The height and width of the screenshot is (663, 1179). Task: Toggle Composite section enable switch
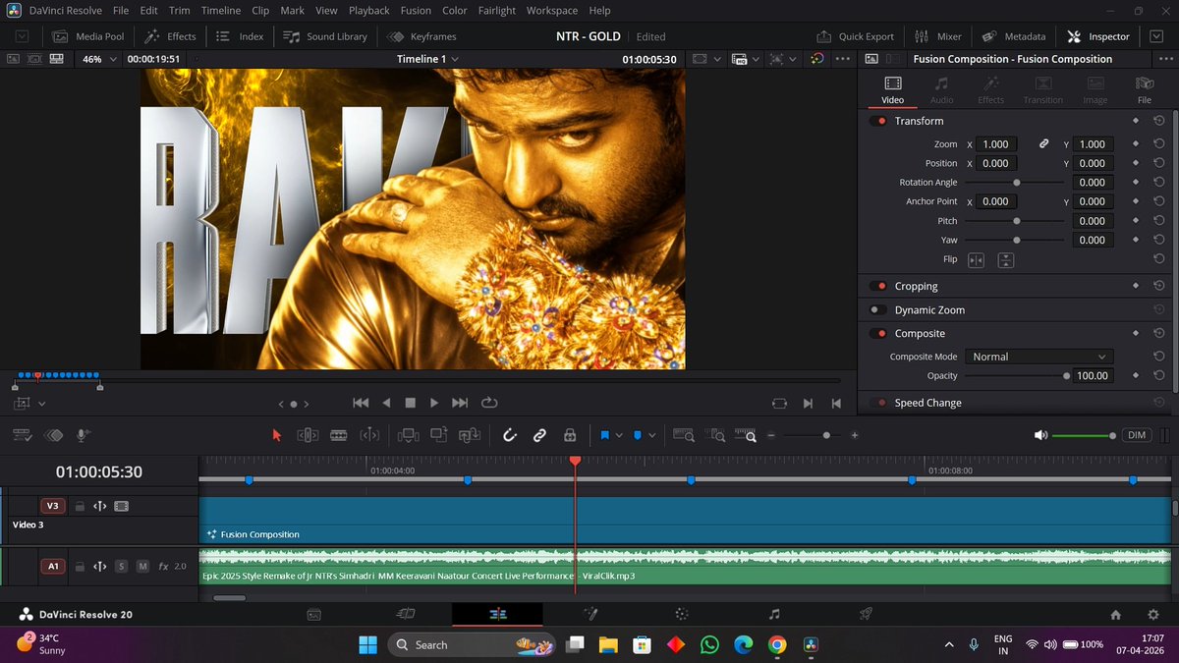tap(877, 333)
